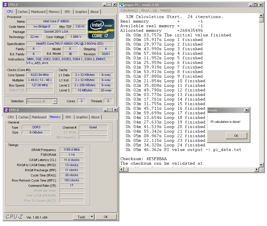
Task: Click the Super PI horizontal scrollbar left arrow
Action: tap(121, 170)
